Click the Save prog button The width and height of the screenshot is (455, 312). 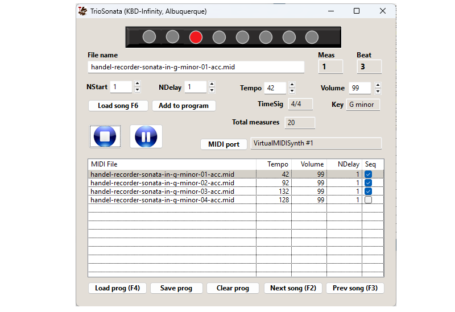point(176,288)
